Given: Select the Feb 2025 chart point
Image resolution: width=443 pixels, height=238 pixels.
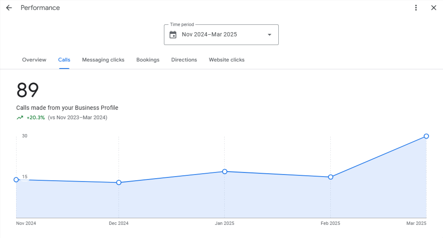Looking at the screenshot, I should tap(331, 177).
